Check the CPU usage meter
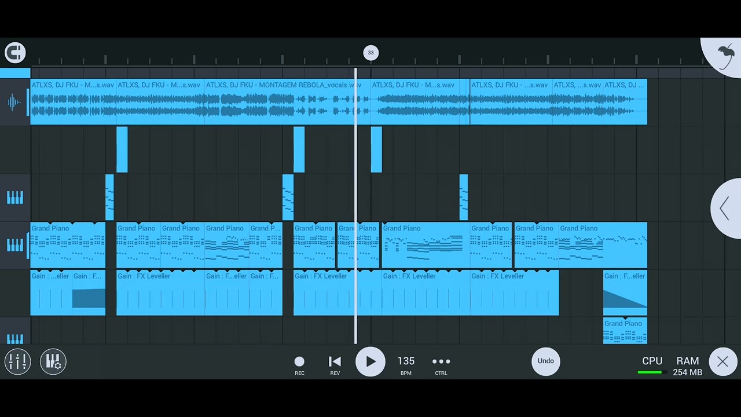 click(652, 365)
